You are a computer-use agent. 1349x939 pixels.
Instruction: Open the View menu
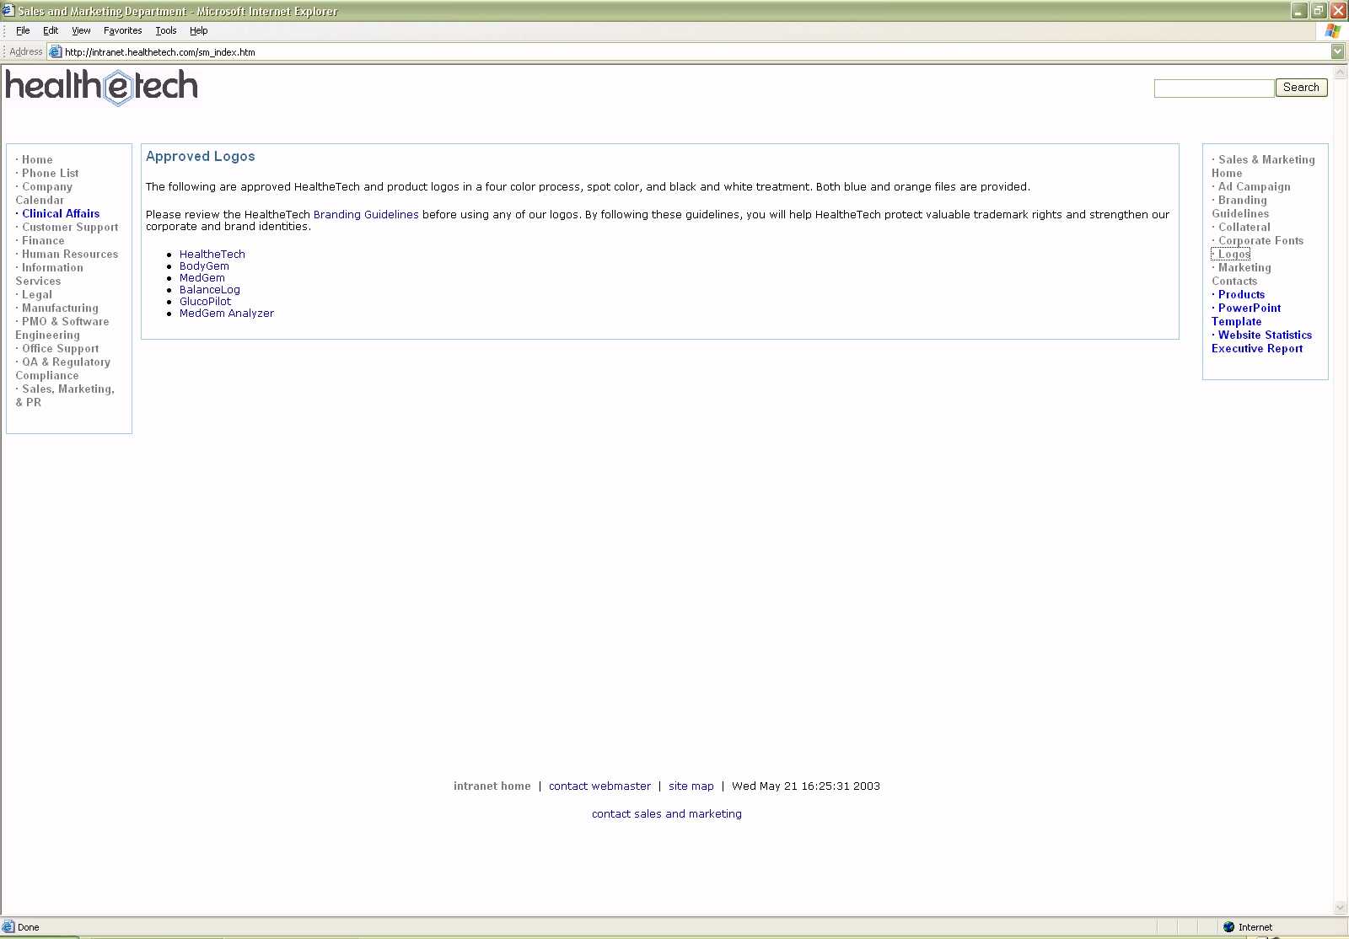pos(81,30)
